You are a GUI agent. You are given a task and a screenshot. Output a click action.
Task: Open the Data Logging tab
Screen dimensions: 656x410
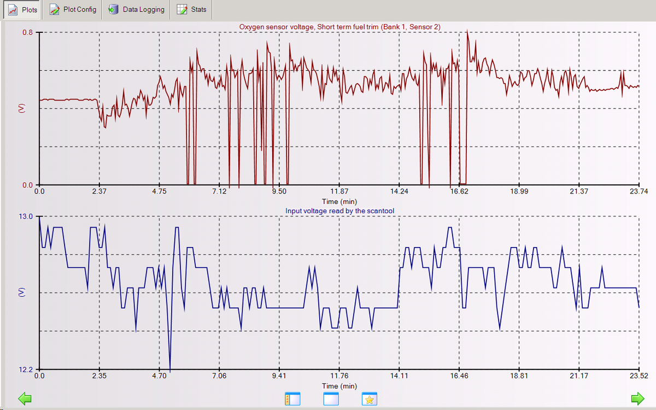(x=136, y=10)
